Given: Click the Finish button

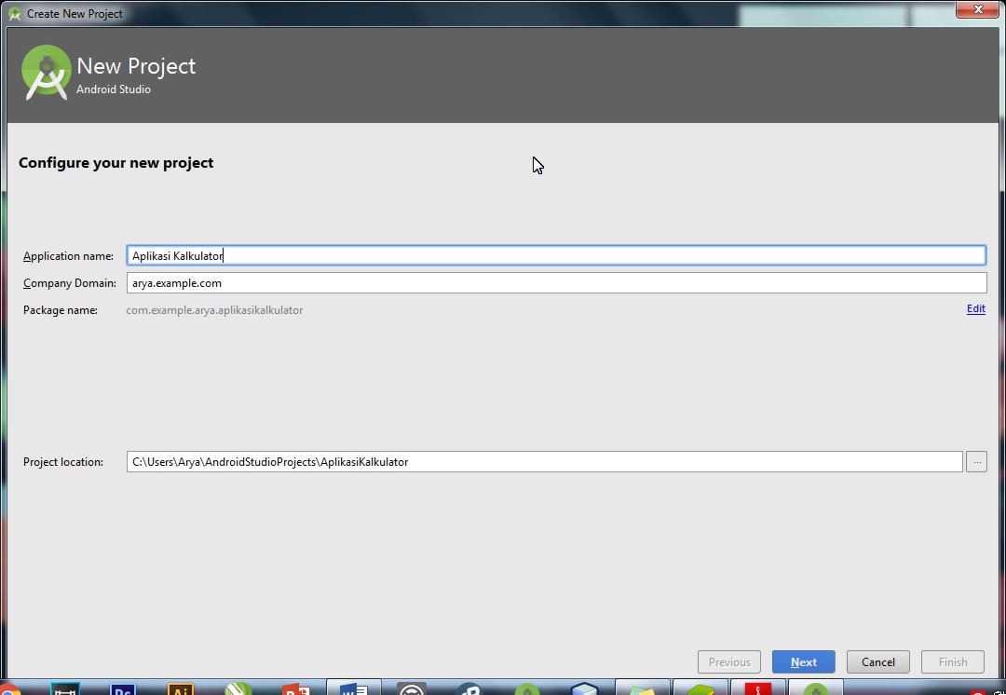Looking at the screenshot, I should [953, 661].
